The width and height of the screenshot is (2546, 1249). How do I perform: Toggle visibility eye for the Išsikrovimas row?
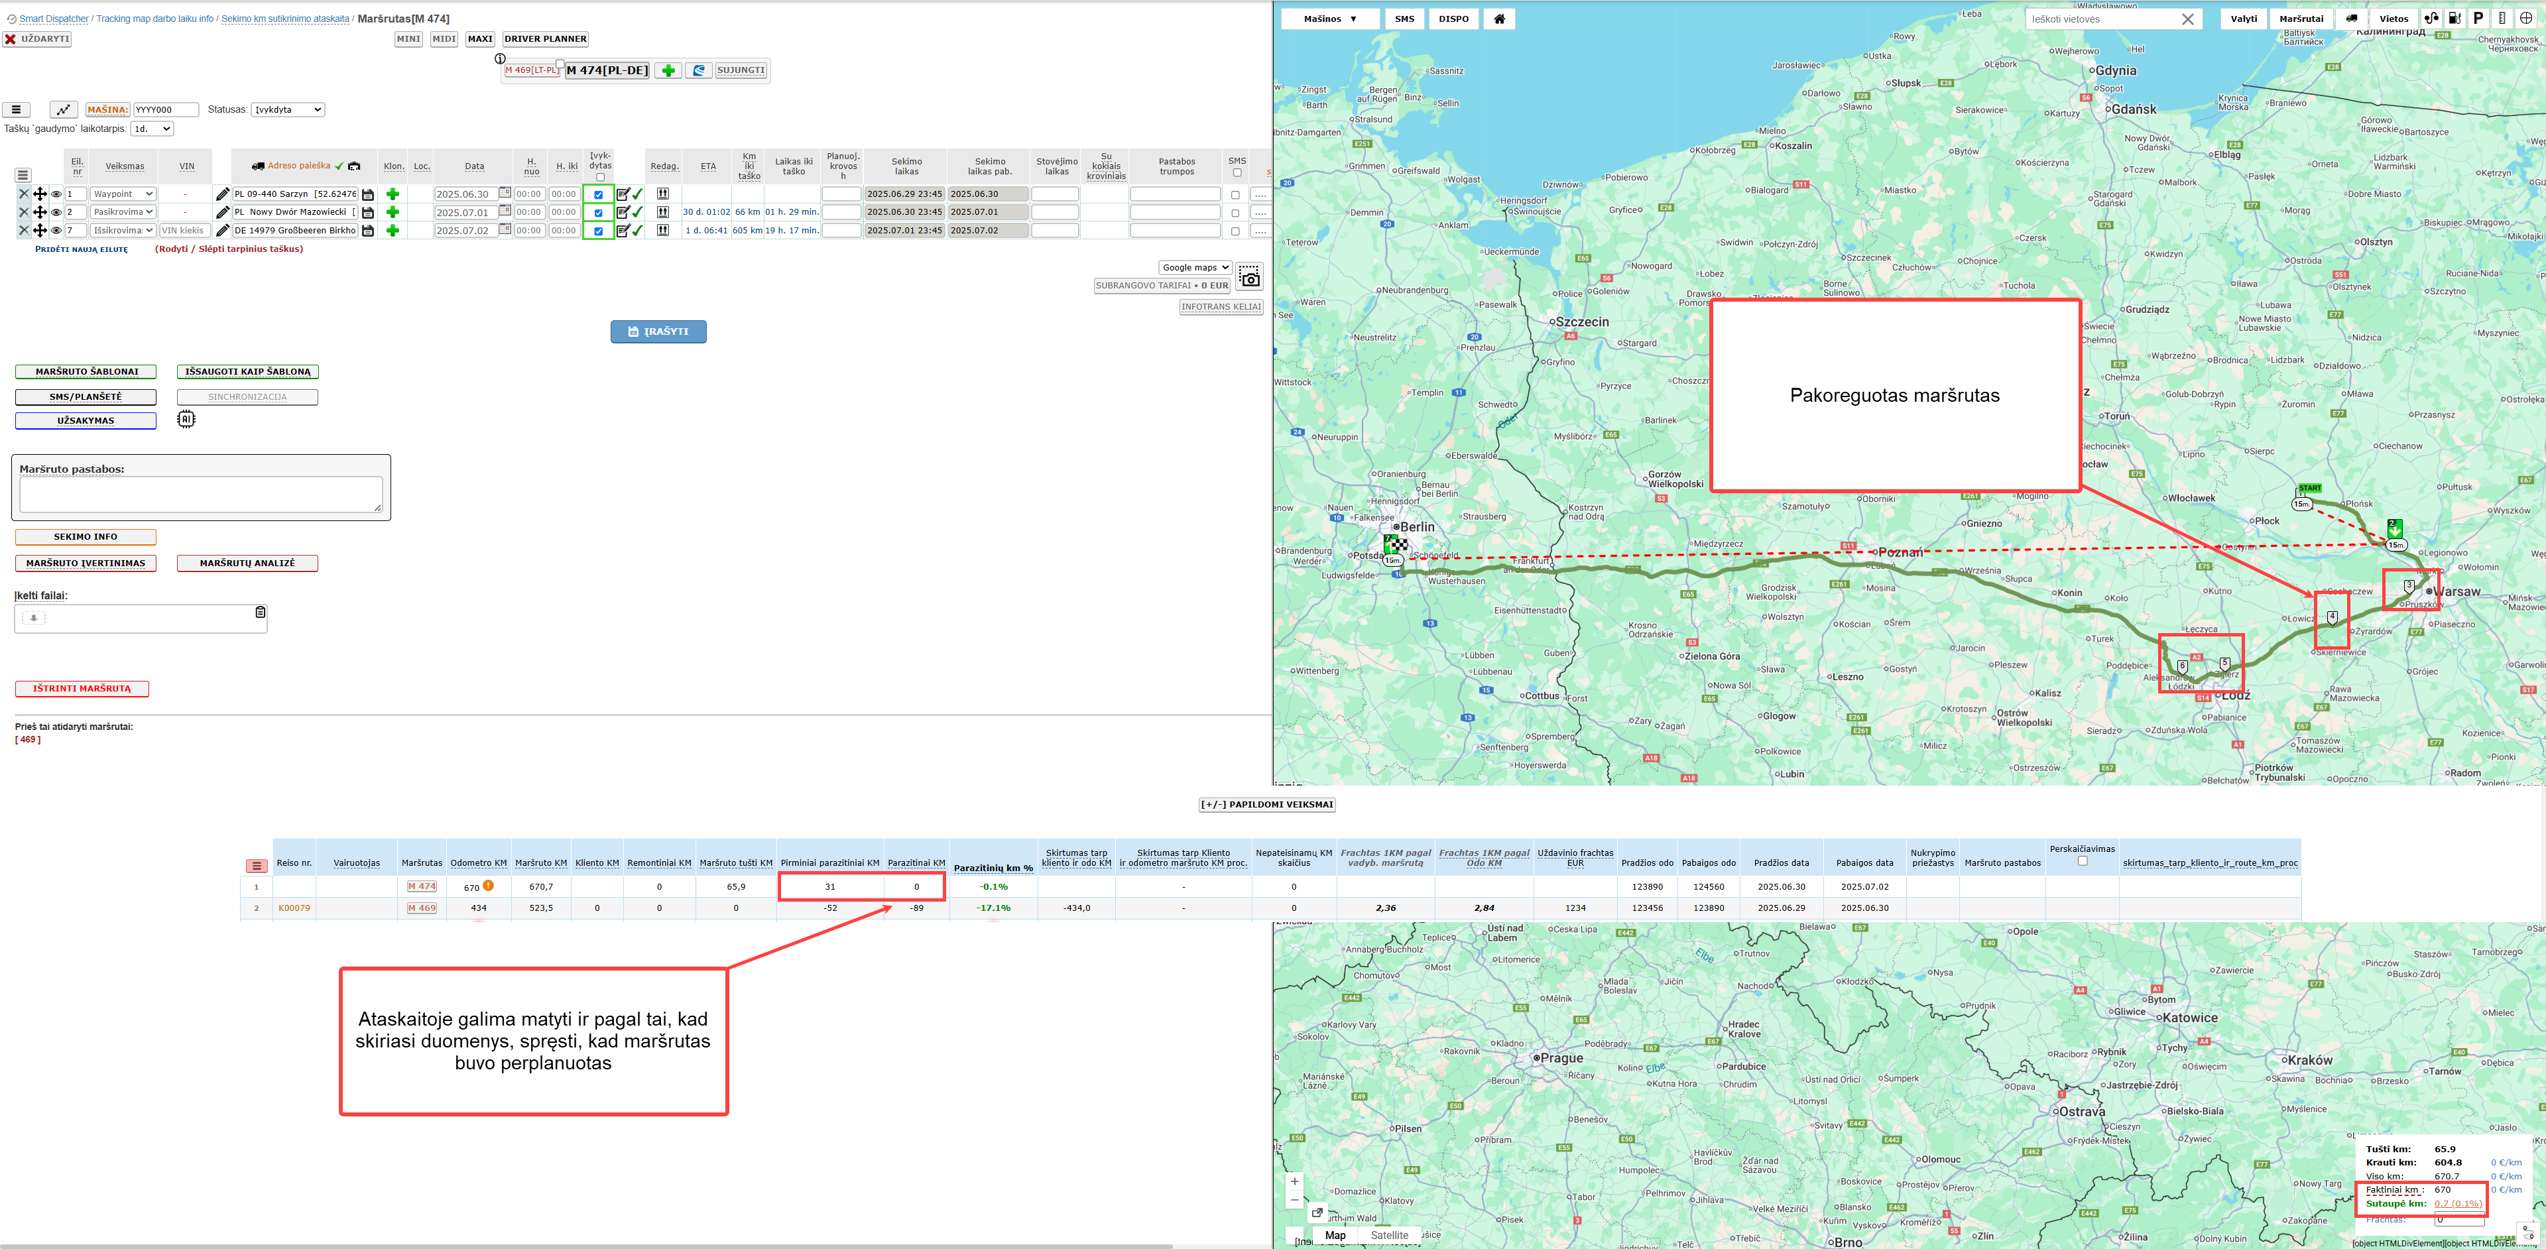[x=56, y=230]
